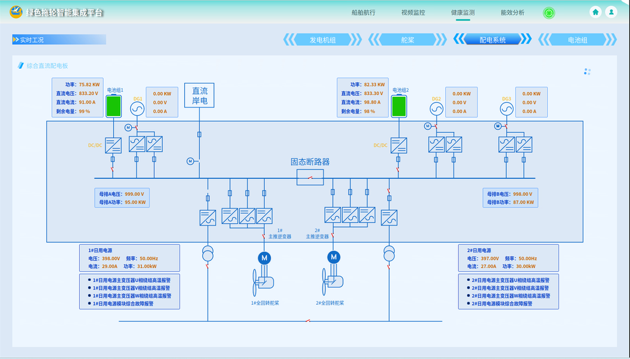Switch to the 舵桨 tab

click(408, 40)
